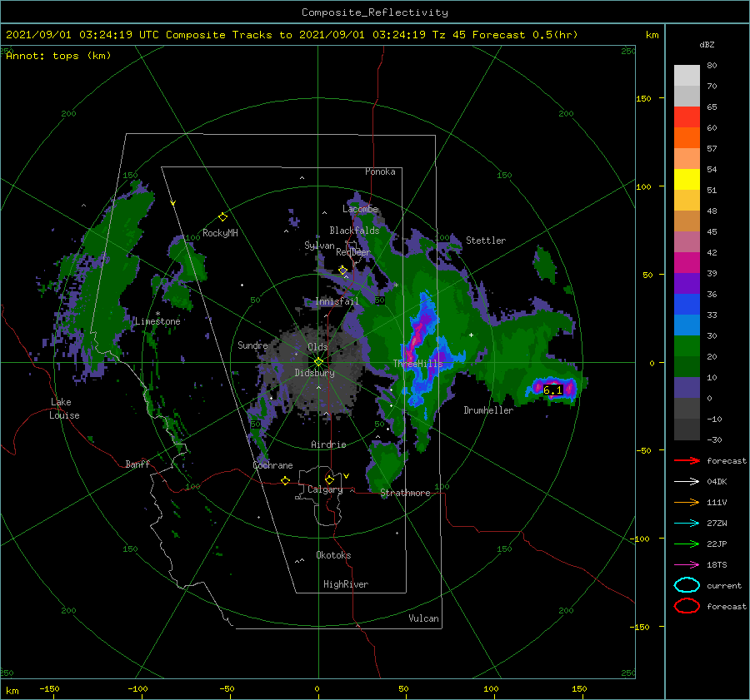Click the orange 111V arrow in the legend
Image resolution: width=750 pixels, height=700 pixels.
coord(687,502)
